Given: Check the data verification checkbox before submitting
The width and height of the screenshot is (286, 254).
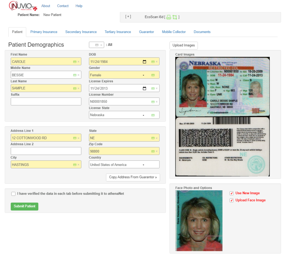Looking at the screenshot, I should [x=13, y=194].
